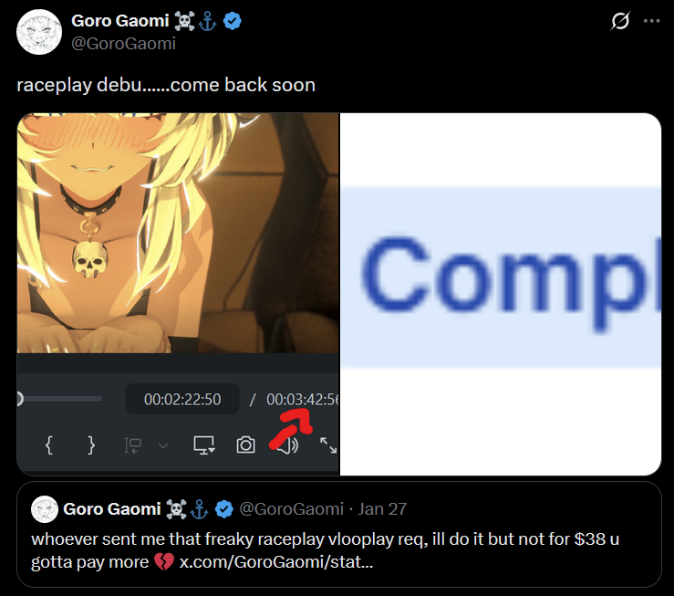Click Goro Gaomi's profile avatar at top
Viewport: 674px width, 596px height.
click(39, 32)
